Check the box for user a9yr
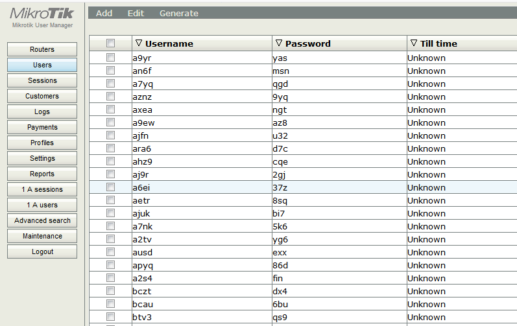Image resolution: width=517 pixels, height=326 pixels. point(110,58)
